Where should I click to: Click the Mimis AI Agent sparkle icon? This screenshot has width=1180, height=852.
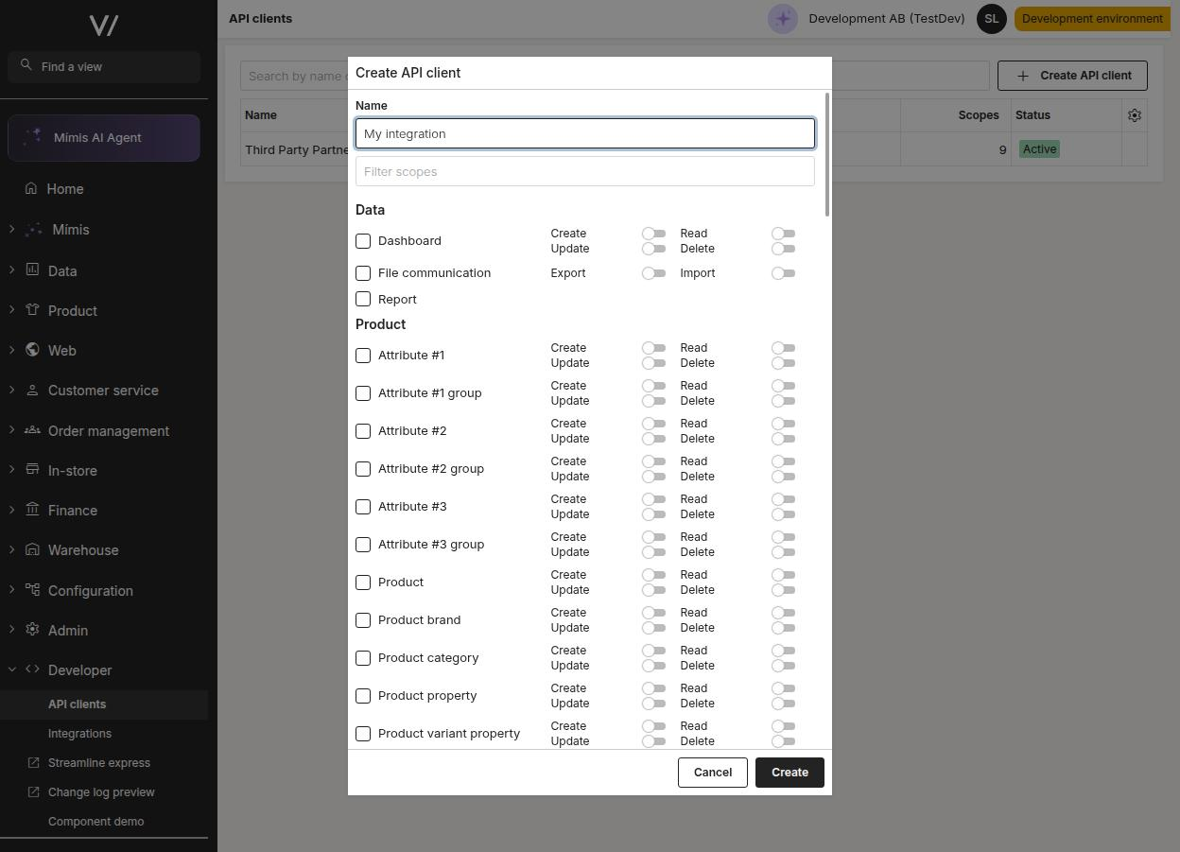click(33, 137)
